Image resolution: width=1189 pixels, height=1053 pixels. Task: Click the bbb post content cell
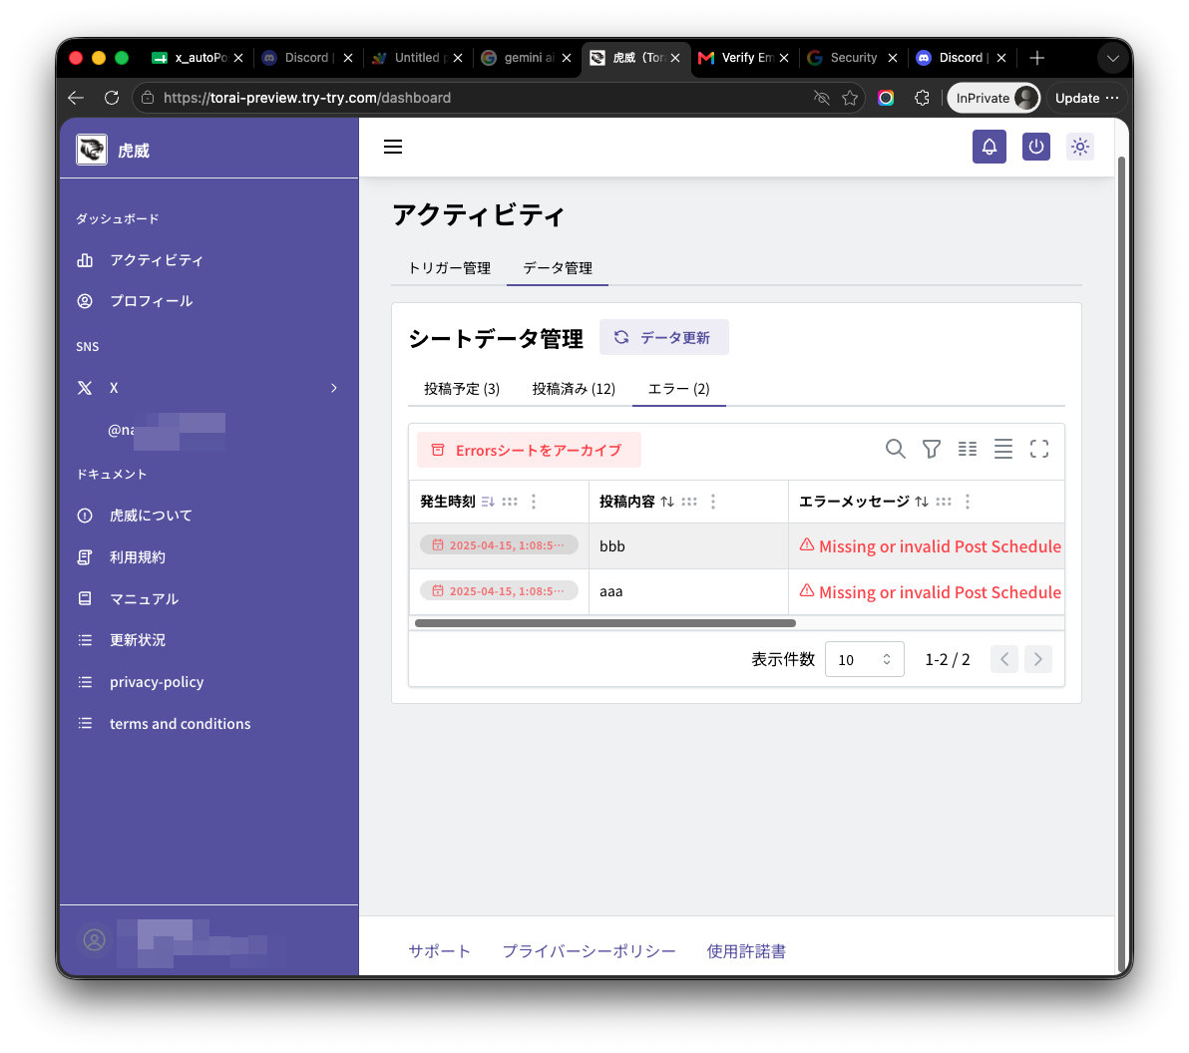(688, 545)
